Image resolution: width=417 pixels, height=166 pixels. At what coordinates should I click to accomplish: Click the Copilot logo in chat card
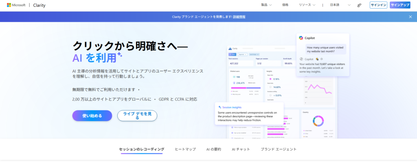click(301, 38)
